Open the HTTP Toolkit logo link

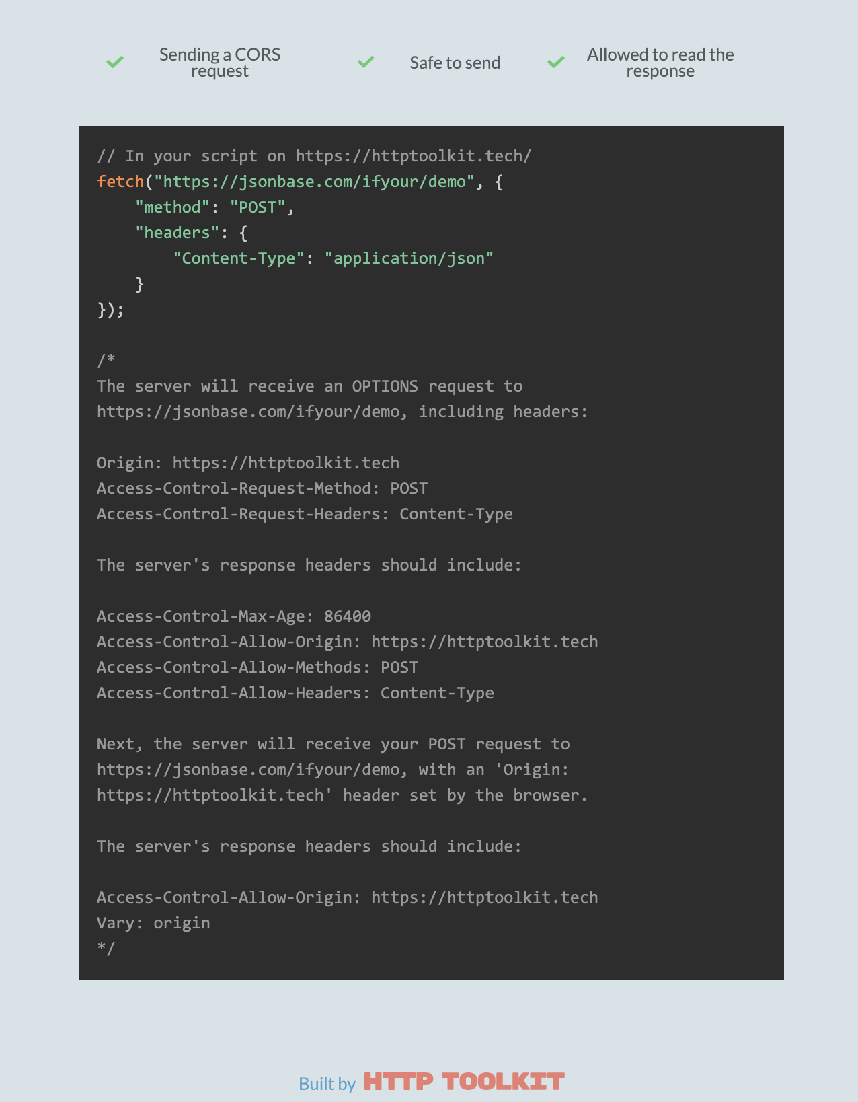point(464,1082)
